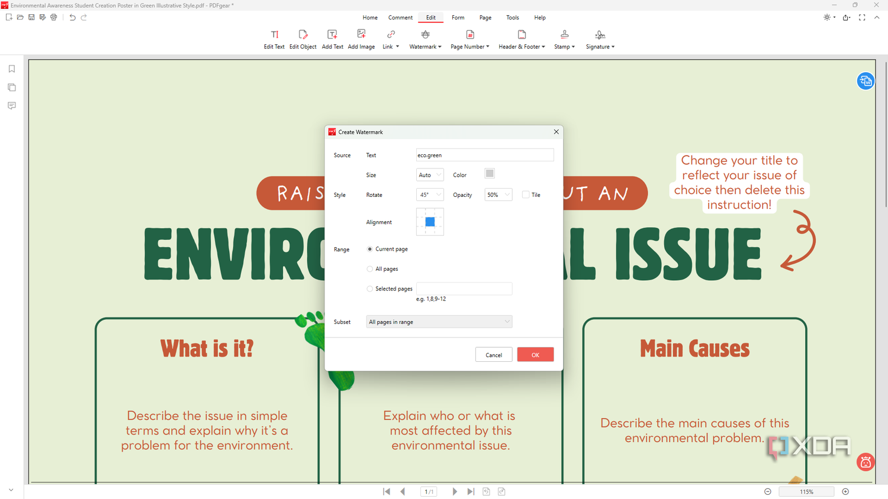Open the Size dropdown set to Auto

430,175
